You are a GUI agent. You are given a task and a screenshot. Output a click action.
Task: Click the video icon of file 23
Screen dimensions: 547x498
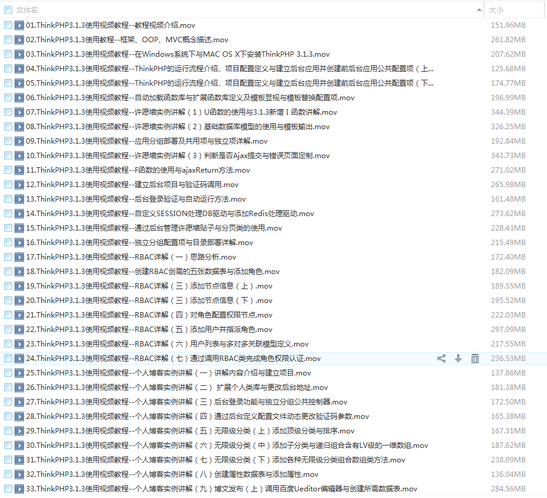pos(19,344)
